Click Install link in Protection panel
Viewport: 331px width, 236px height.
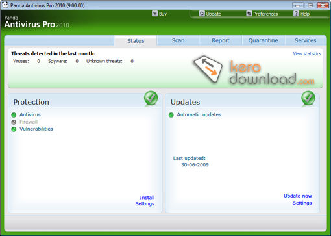[x=147, y=198]
